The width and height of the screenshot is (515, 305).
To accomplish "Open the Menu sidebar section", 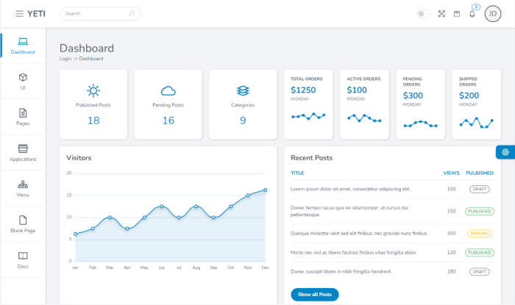I will coord(23,189).
